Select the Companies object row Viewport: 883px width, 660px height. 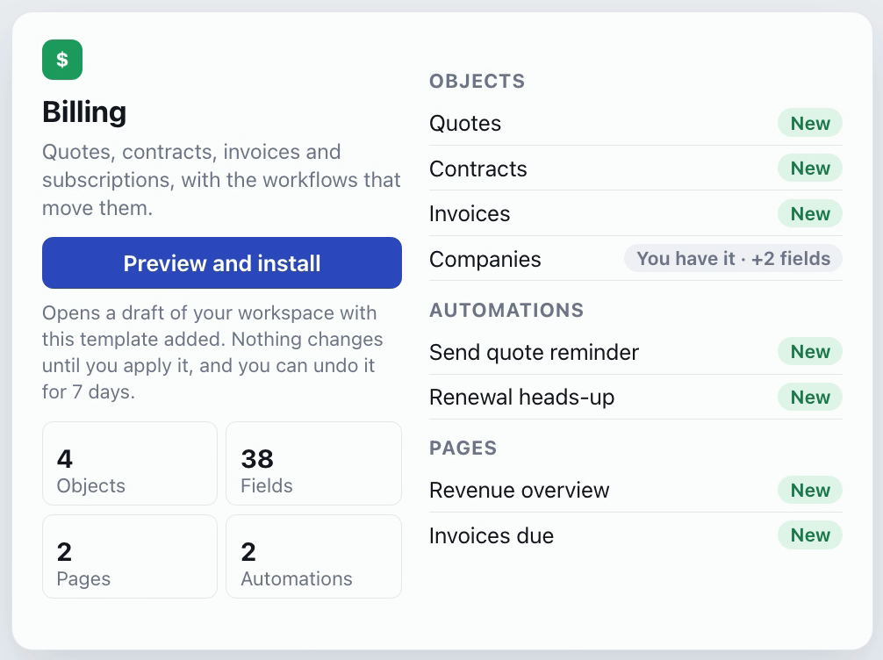(x=635, y=259)
